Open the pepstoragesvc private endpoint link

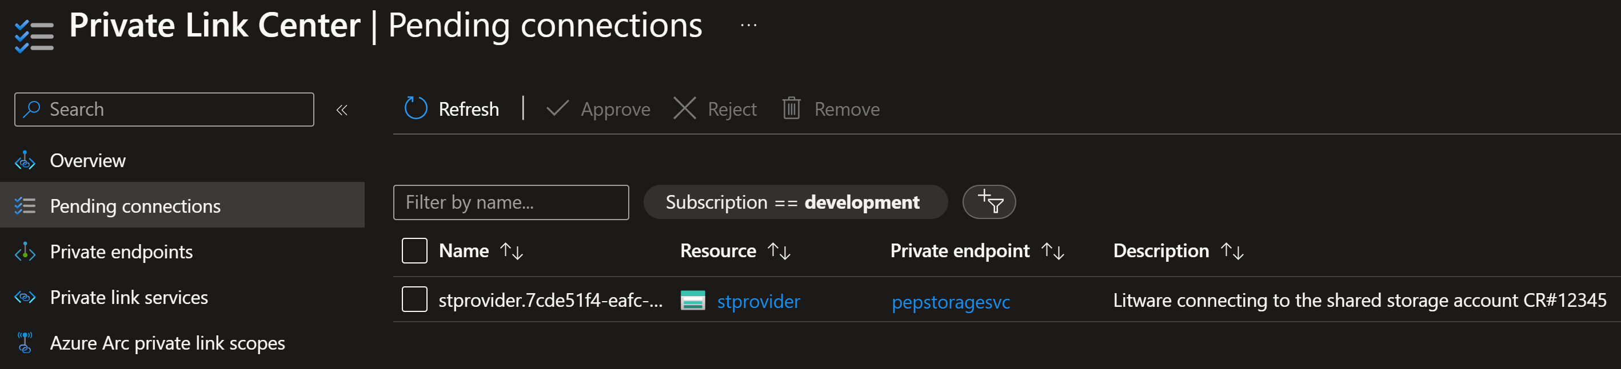tap(951, 302)
